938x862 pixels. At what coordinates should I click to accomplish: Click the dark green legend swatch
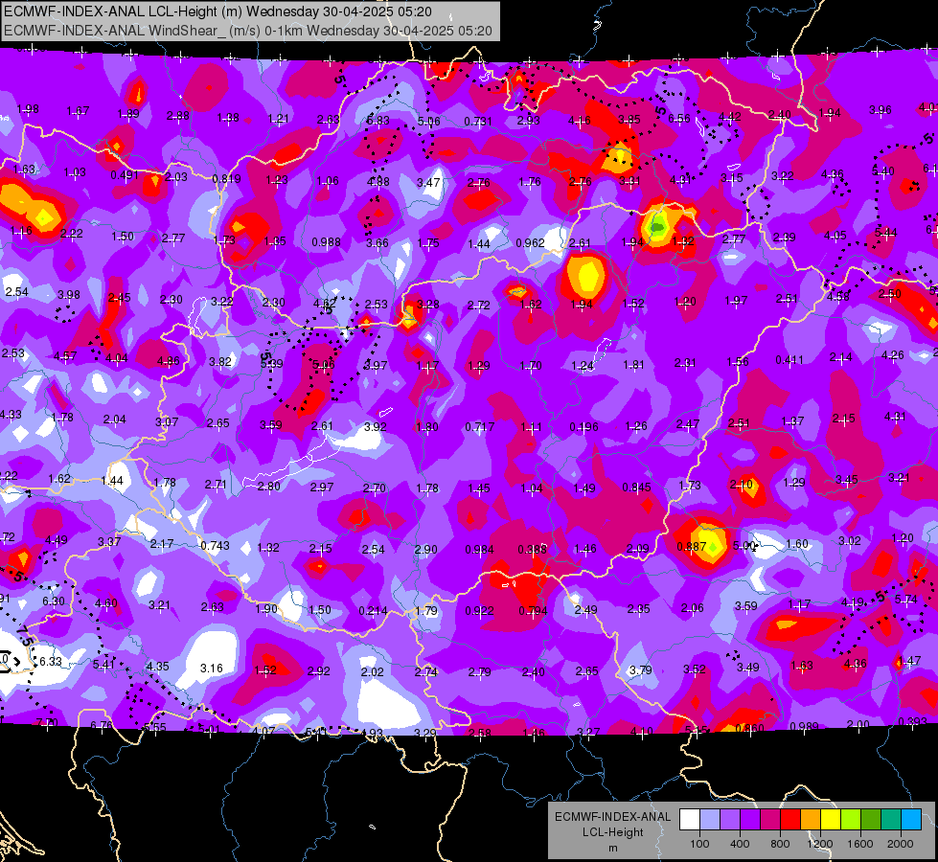(871, 820)
